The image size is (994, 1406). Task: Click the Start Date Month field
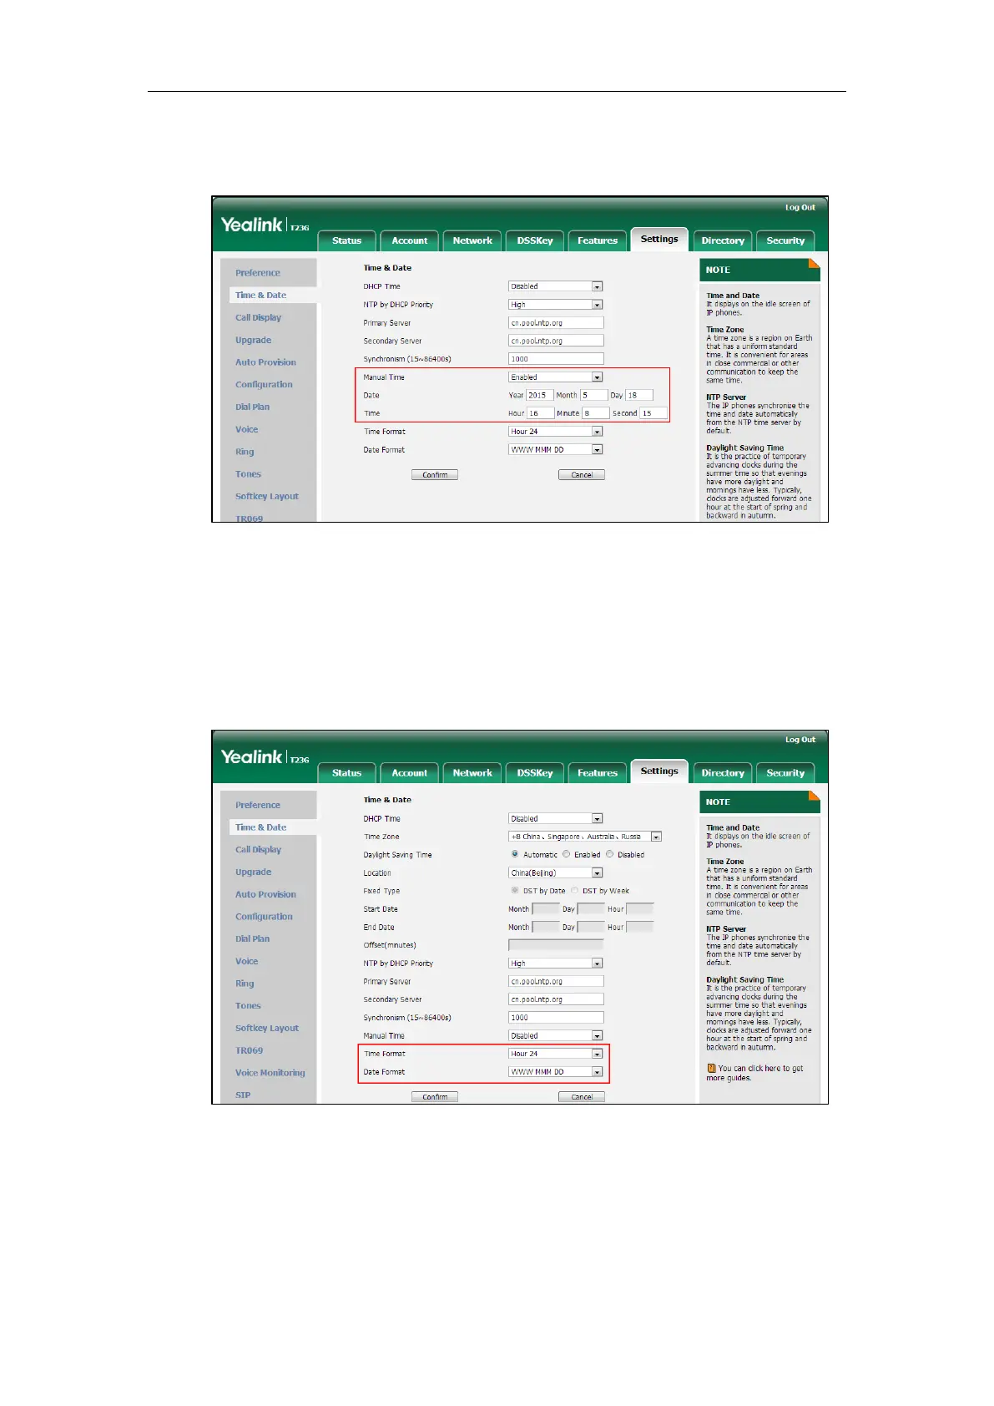click(546, 908)
